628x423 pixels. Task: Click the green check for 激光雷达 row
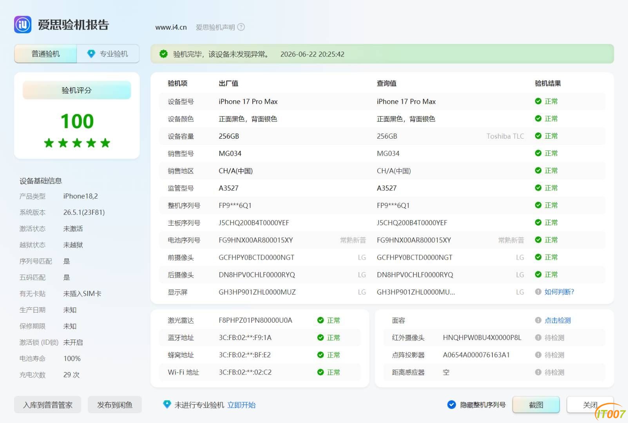(320, 320)
